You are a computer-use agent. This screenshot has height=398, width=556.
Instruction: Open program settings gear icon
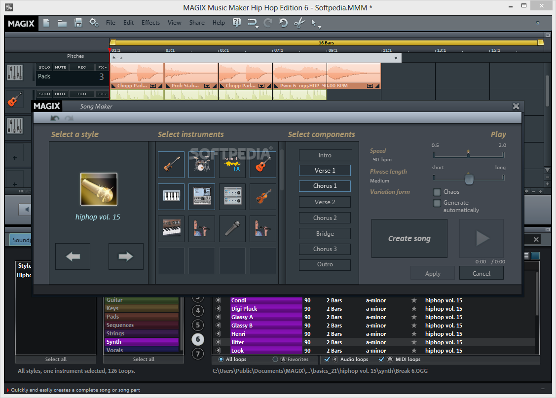[x=94, y=23]
